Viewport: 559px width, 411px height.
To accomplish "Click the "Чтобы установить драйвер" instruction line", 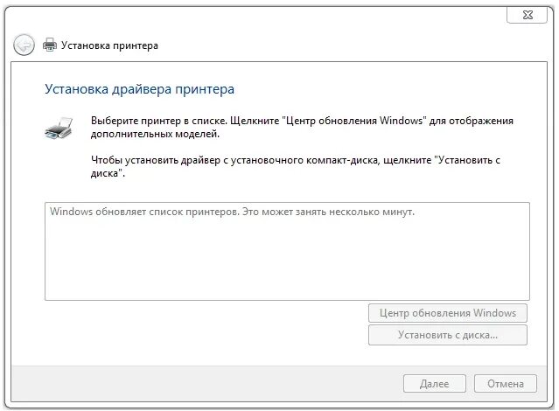I will click(175, 161).
